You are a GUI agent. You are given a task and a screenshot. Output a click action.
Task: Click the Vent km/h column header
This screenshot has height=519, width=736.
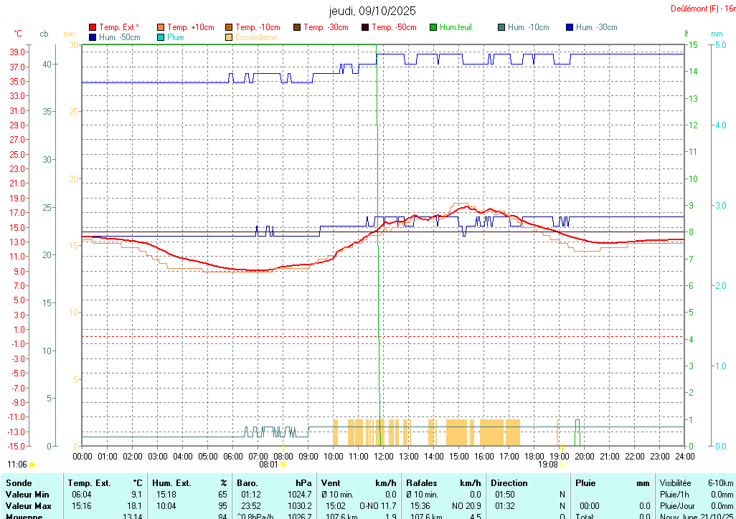[358, 483]
